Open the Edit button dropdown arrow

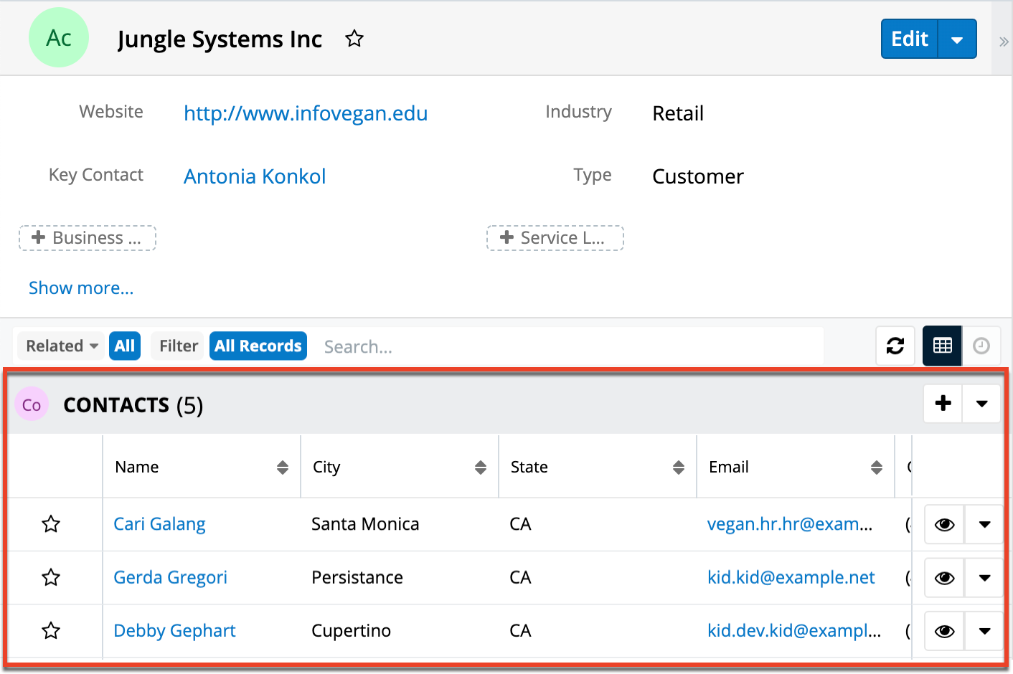click(957, 39)
